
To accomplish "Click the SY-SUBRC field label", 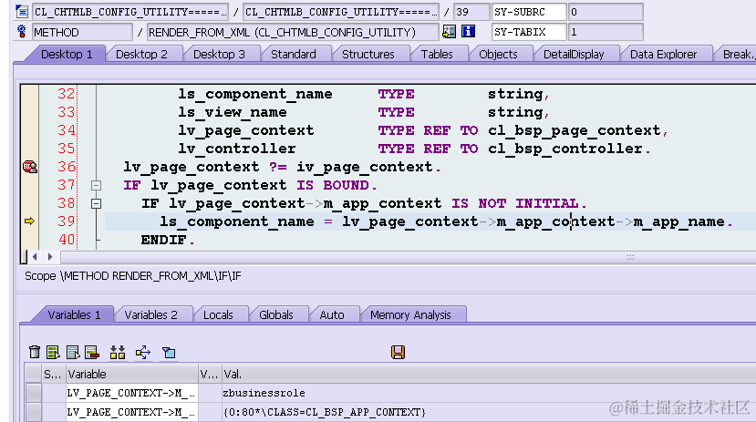I will (x=529, y=12).
